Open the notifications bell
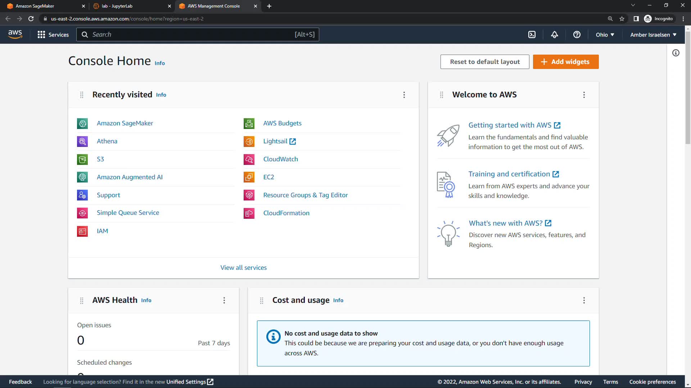 tap(554, 34)
